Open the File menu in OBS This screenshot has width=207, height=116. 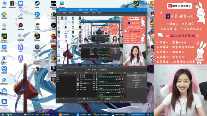click(x=59, y=13)
